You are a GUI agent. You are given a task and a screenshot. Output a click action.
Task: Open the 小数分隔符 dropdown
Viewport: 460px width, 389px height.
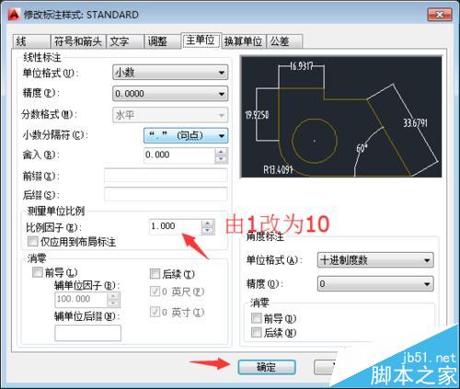point(186,135)
